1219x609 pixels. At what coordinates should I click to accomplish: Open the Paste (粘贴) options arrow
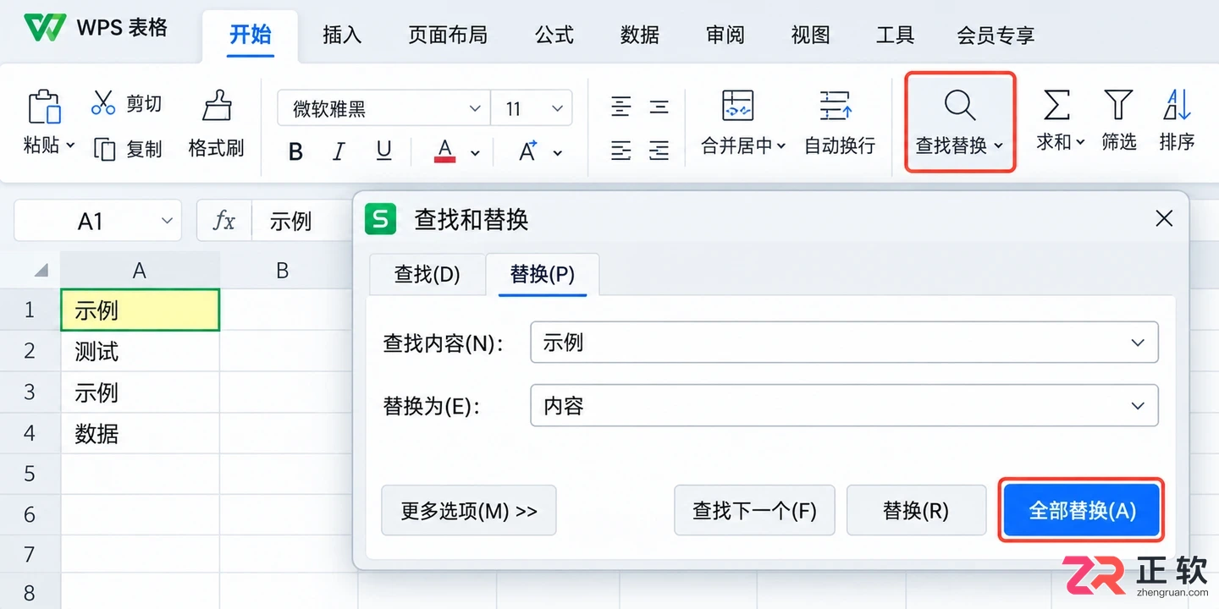click(x=70, y=145)
